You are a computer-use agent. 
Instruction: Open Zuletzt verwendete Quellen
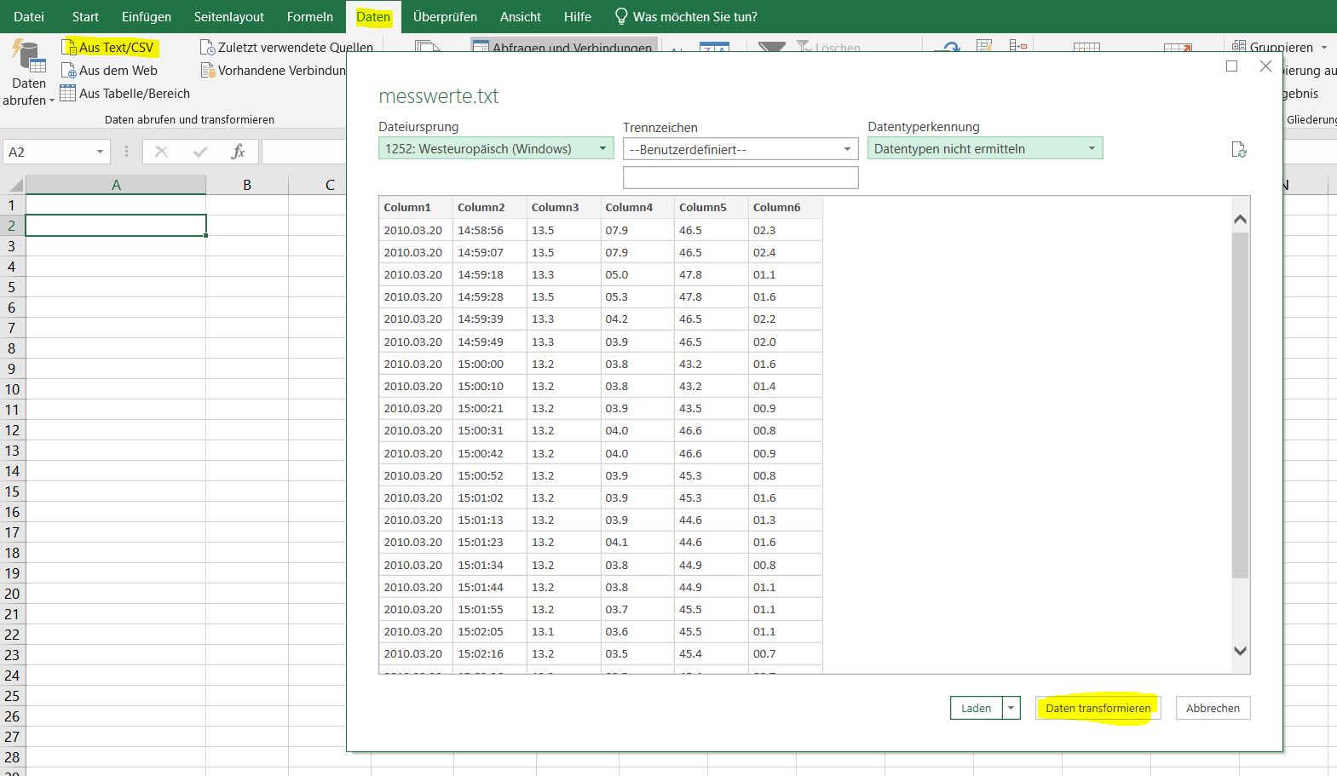pos(287,48)
